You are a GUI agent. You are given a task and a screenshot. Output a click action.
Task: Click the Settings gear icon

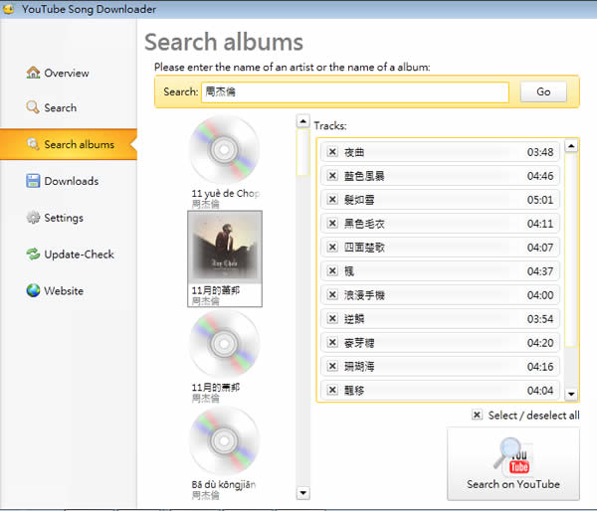(x=33, y=218)
